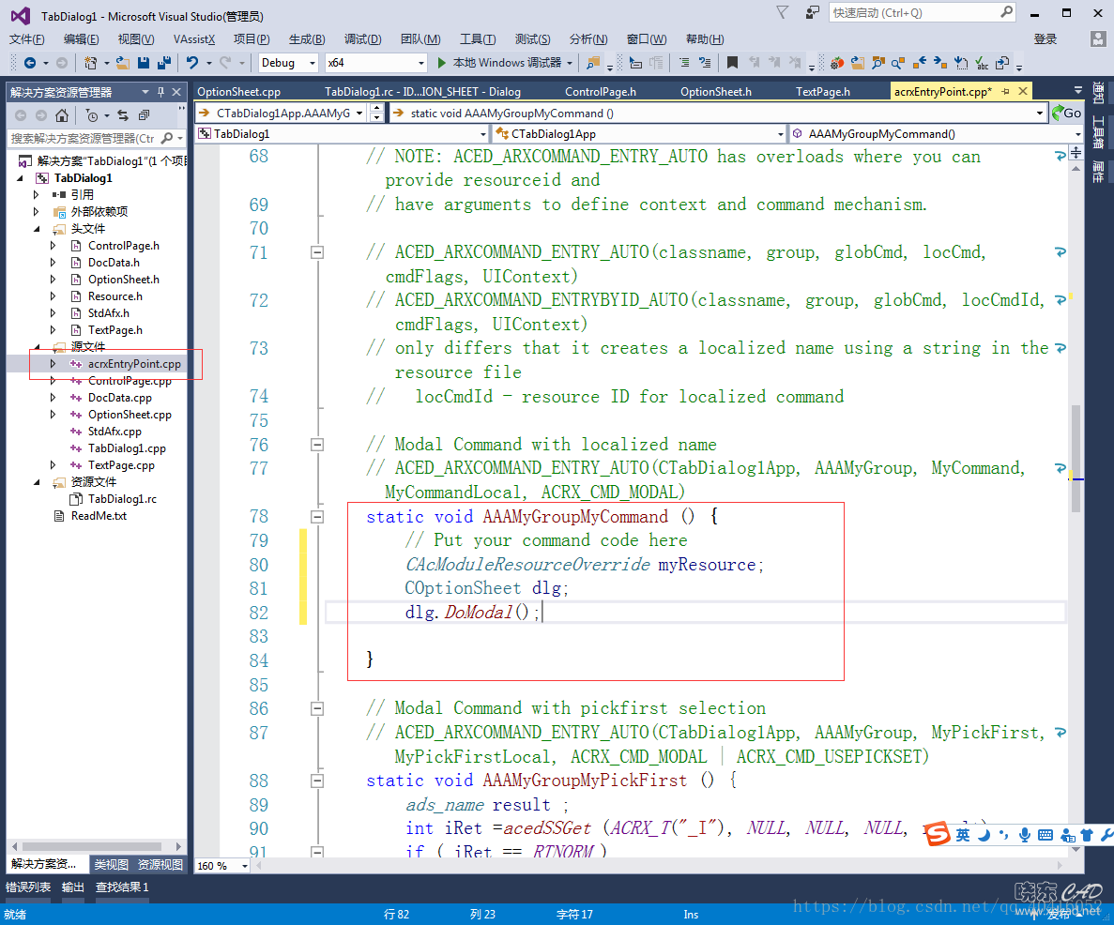Click VAssistX Find References icon
Screen dimensions: 1114x925
point(899,63)
